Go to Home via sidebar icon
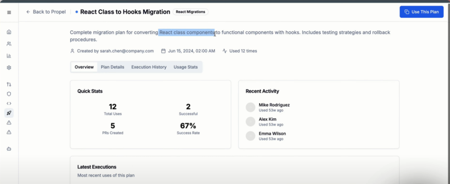The width and height of the screenshot is (450, 184). tap(9, 32)
